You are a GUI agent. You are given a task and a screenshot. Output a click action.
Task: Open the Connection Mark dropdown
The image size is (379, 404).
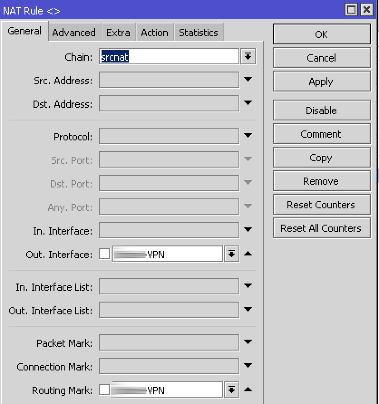click(248, 366)
